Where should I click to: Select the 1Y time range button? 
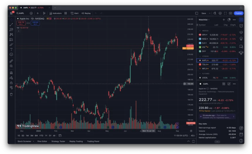(46, 136)
